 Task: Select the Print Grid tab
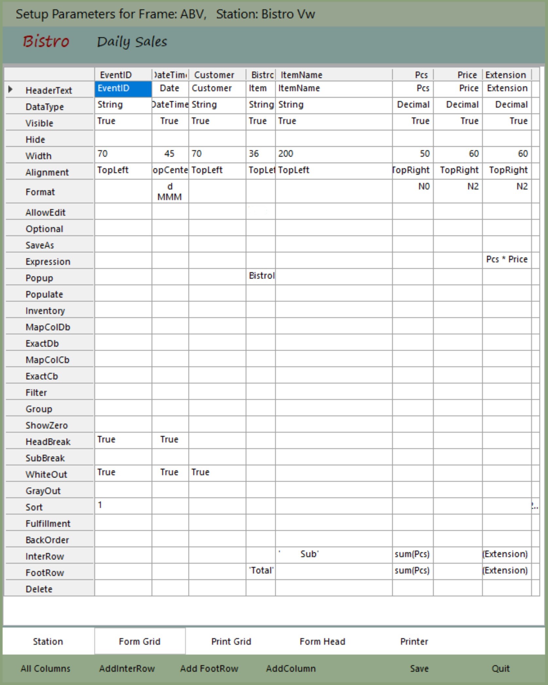231,641
